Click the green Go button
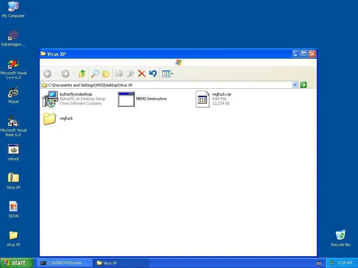Image resolution: width=358 pixels, height=268 pixels. click(x=303, y=85)
